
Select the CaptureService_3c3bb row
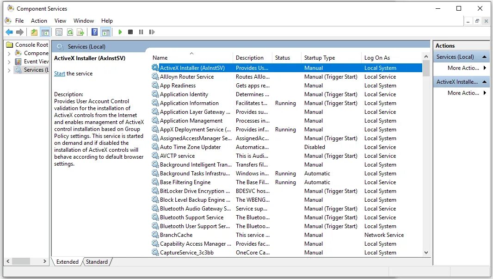286,252
